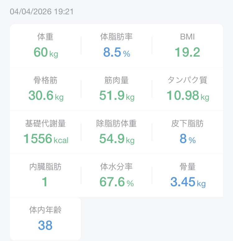Open the 体内年齢 body age tile
Viewport: 233px width, 241px height.
click(x=45, y=219)
